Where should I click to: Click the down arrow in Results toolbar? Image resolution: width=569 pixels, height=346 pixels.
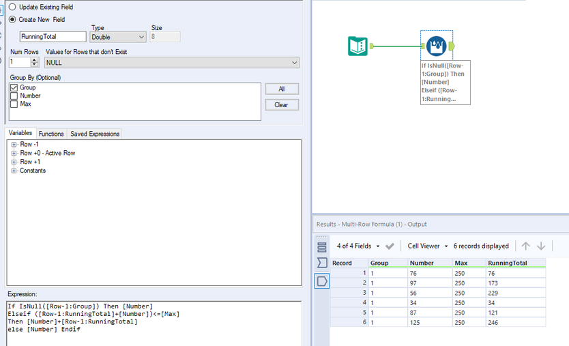coord(541,246)
